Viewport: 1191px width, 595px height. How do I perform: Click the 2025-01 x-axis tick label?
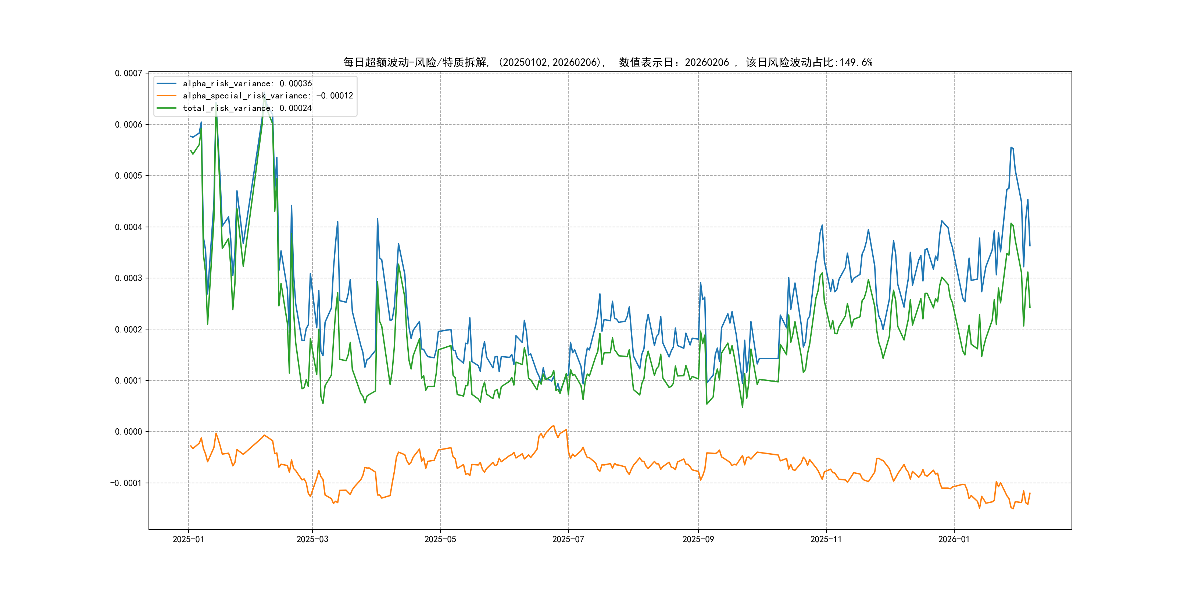[188, 539]
